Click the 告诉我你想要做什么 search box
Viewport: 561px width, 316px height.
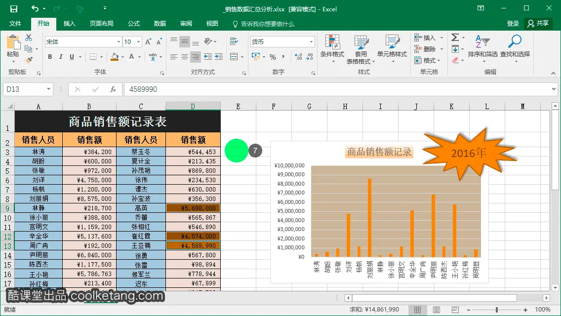pos(264,24)
